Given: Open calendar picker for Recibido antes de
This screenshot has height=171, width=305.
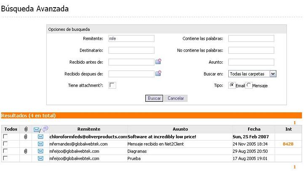Looking at the screenshot, I should [158, 62].
